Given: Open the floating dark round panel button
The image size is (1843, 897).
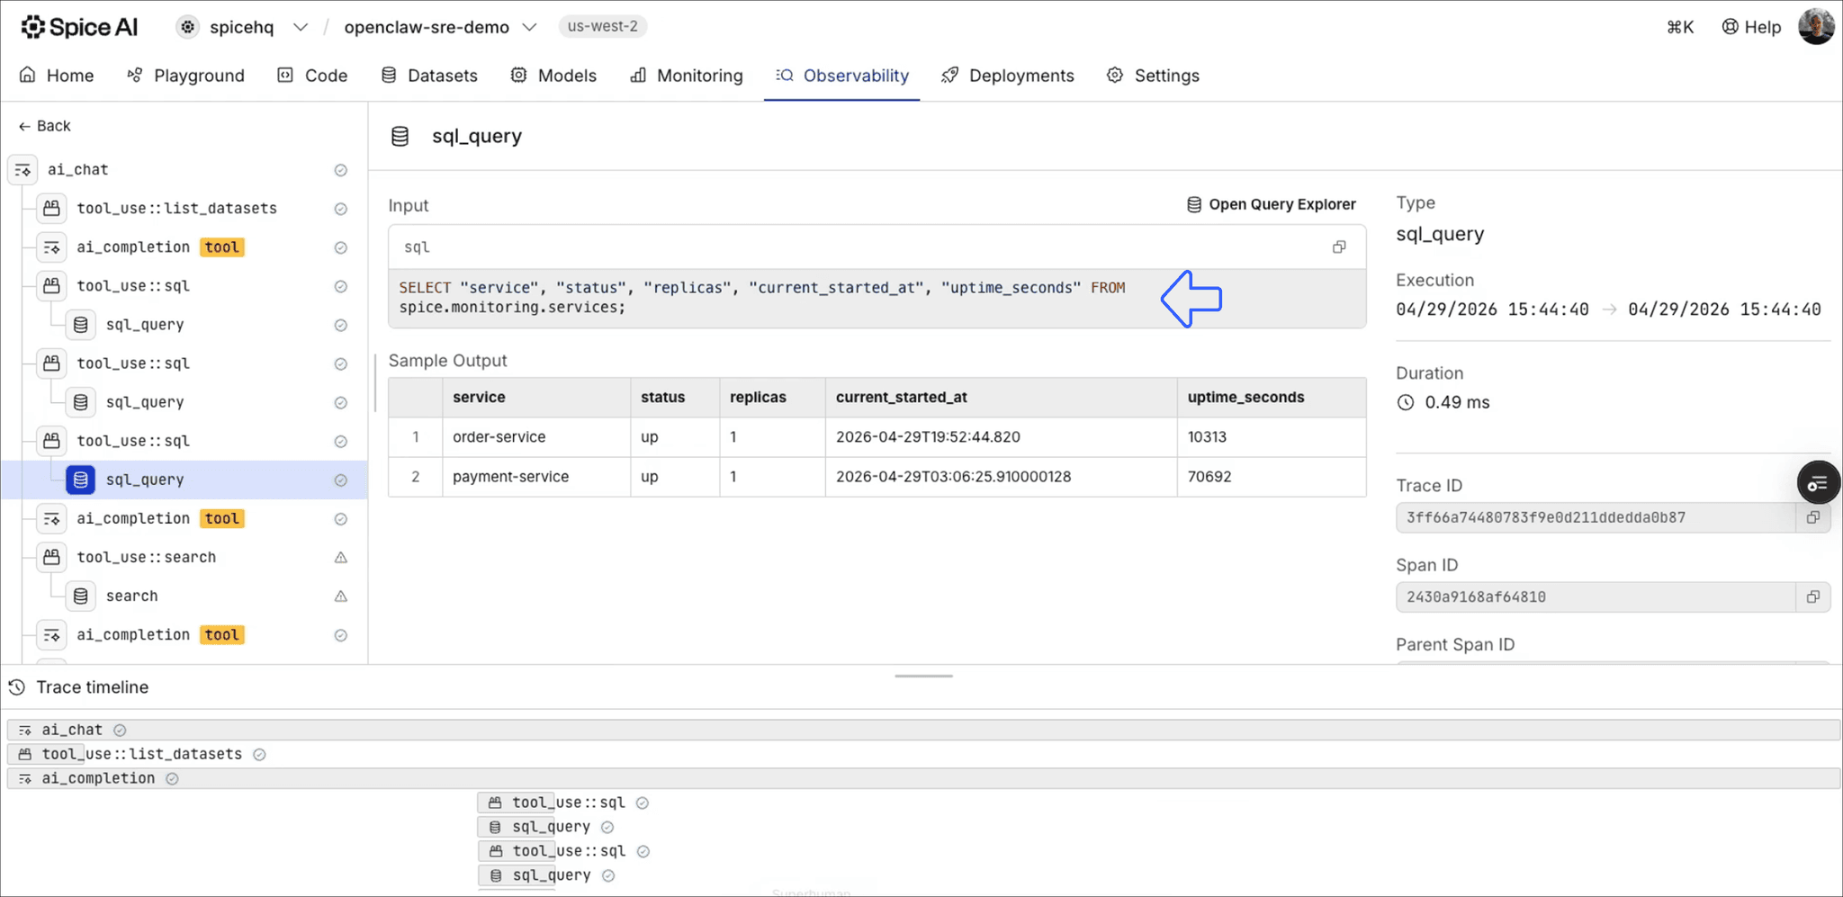Looking at the screenshot, I should tap(1818, 484).
